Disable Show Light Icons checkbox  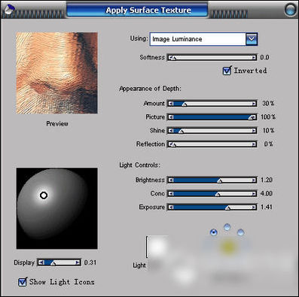click(x=23, y=282)
